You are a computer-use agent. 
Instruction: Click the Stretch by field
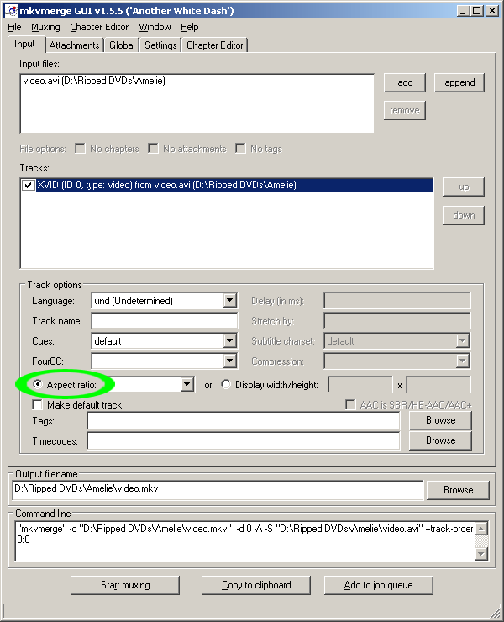397,321
